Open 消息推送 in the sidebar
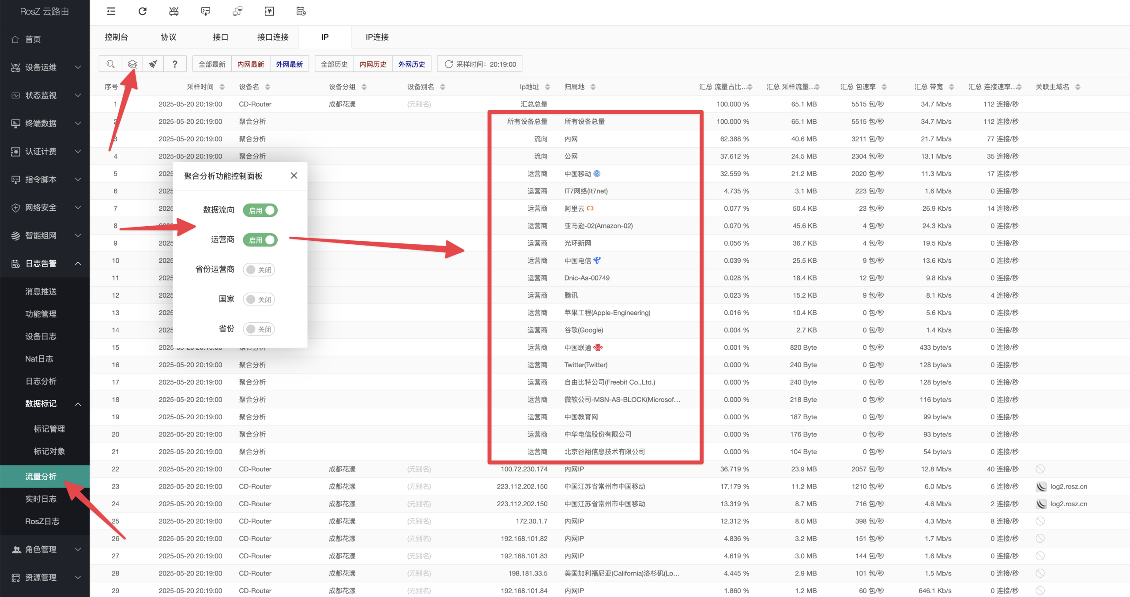 point(45,291)
